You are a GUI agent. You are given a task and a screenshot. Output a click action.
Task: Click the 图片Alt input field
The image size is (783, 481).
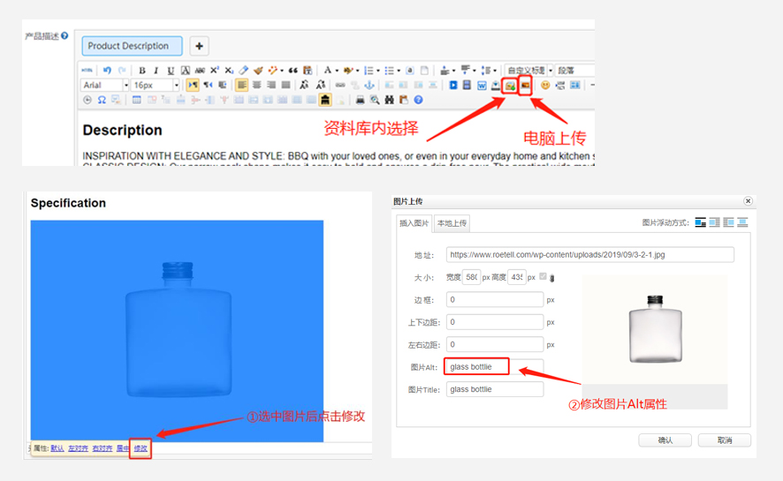point(494,367)
